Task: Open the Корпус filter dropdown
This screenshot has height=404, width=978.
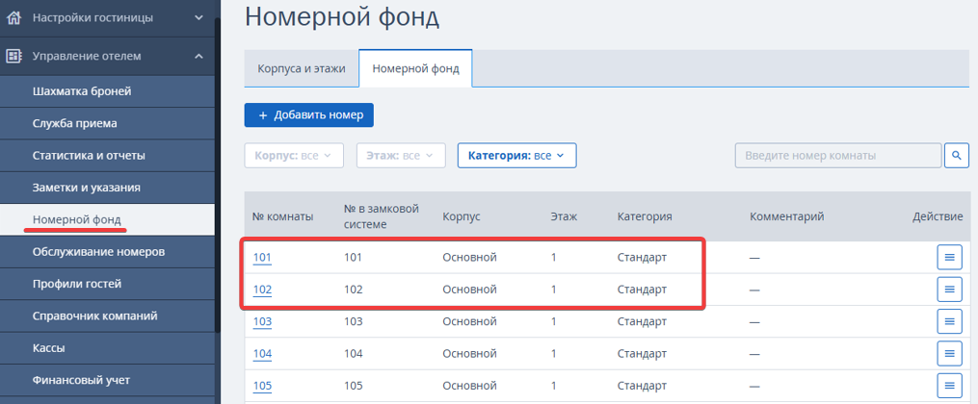Action: [294, 156]
